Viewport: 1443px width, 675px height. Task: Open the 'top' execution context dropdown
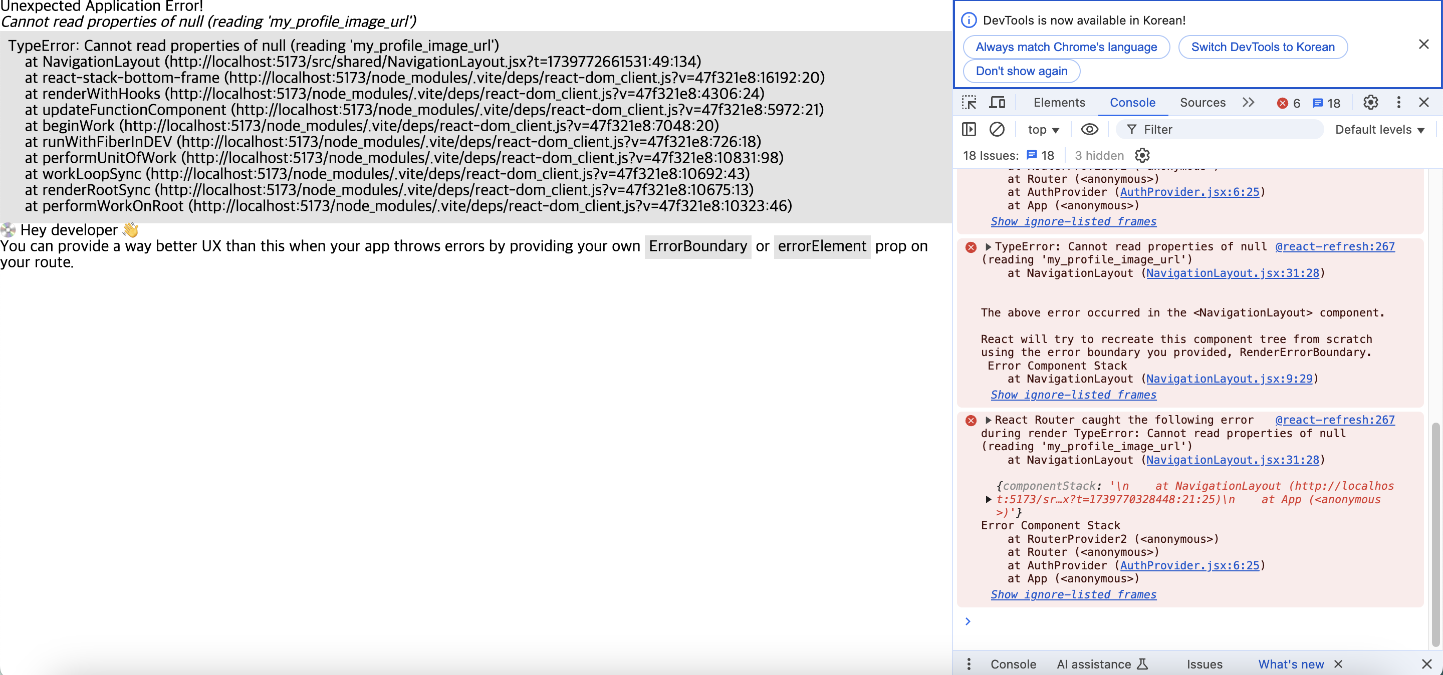[1043, 129]
